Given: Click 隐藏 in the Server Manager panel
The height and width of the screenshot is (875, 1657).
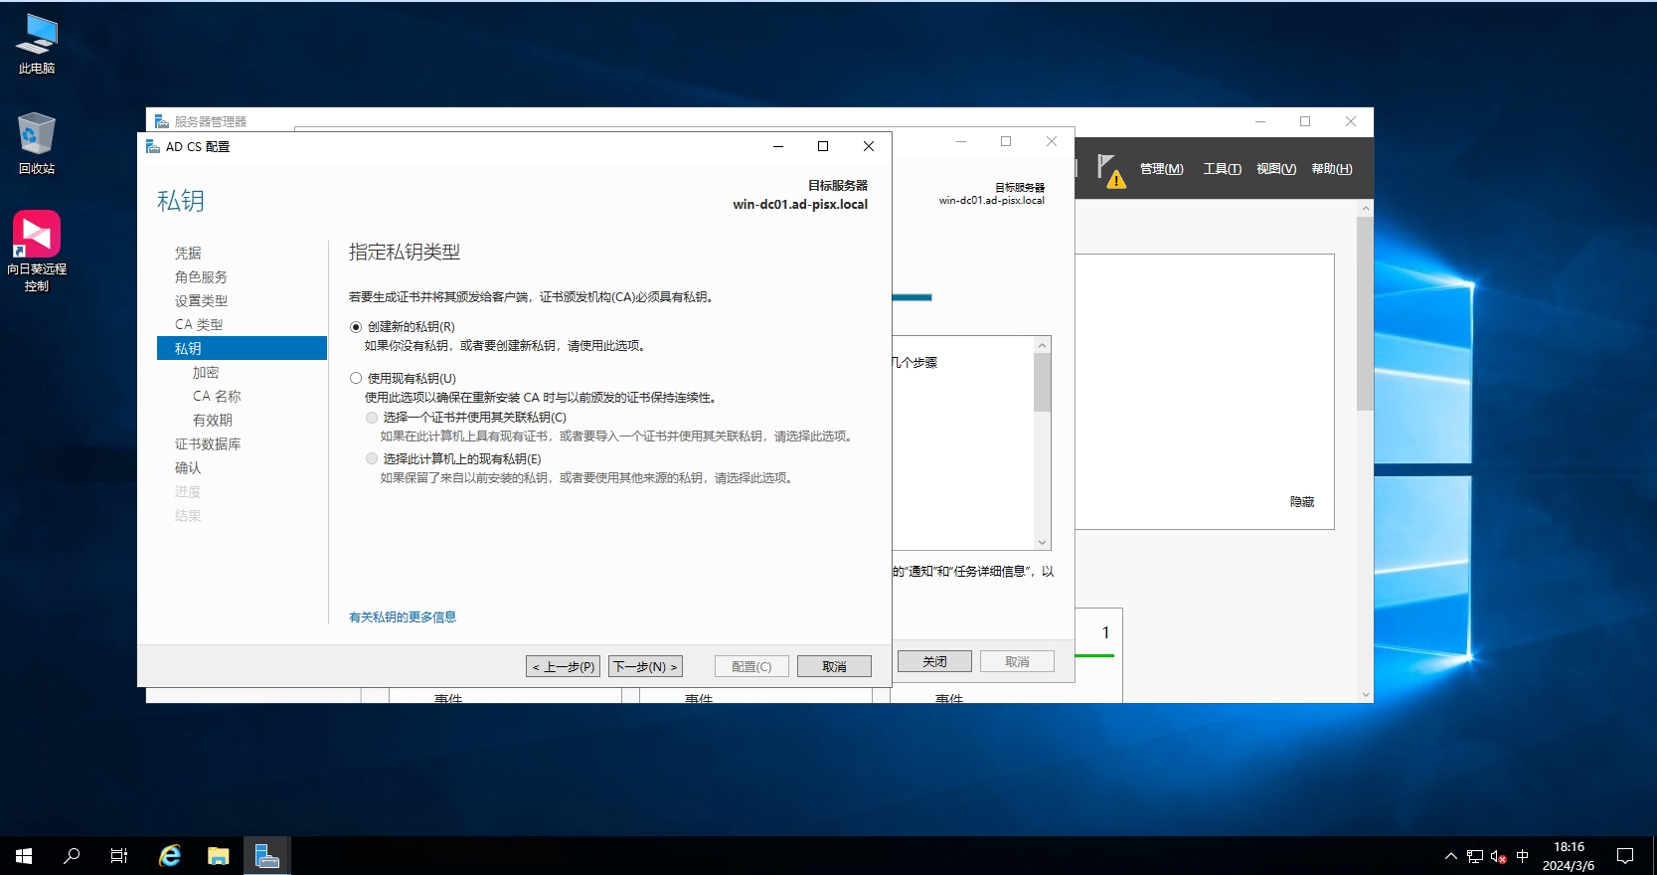Looking at the screenshot, I should 1301,502.
